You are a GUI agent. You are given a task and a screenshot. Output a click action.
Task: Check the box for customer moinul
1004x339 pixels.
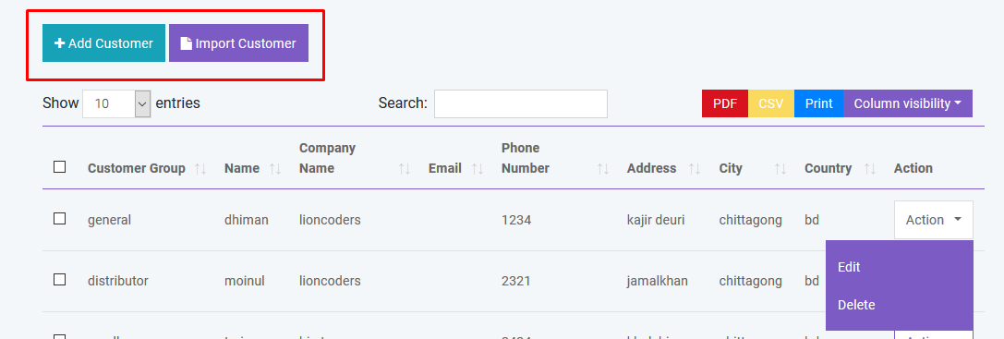(x=59, y=279)
